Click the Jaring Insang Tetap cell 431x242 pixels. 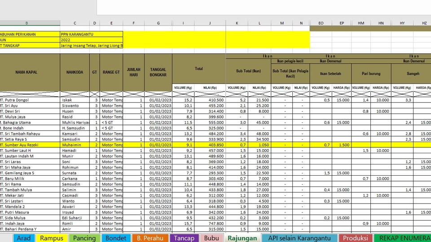(x=92, y=46)
